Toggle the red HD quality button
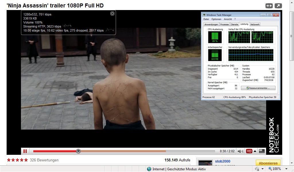This screenshot has height=172, width=294. (249, 151)
